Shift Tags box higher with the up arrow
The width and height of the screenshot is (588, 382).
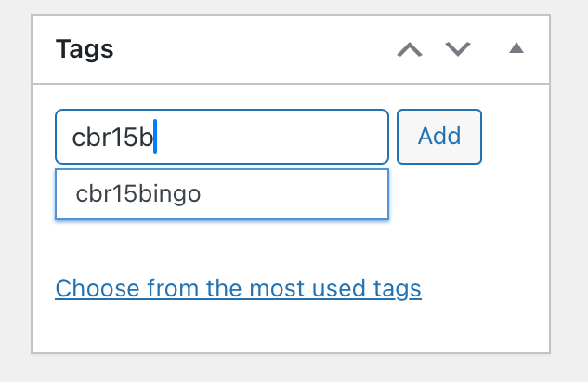pyautogui.click(x=410, y=48)
